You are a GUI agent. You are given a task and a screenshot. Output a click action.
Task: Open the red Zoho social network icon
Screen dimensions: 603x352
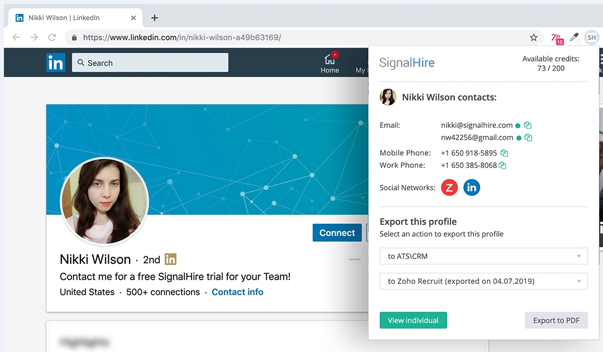click(449, 187)
